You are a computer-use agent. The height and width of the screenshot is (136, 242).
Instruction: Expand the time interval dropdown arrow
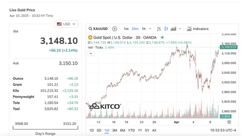(150, 29)
